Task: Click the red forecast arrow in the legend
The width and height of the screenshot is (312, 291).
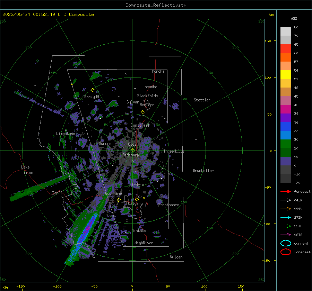Action: 286,191
